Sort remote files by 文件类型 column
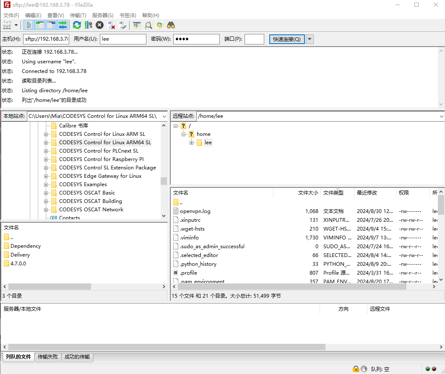Image resolution: width=445 pixels, height=374 pixels. [338, 193]
